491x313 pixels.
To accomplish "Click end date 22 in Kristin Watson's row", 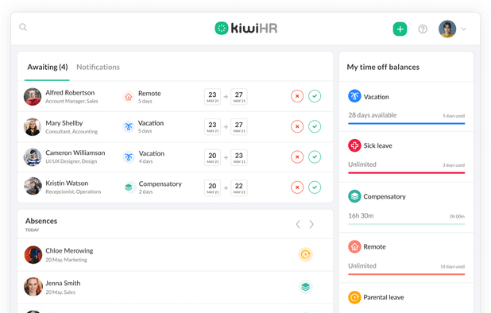I will (239, 187).
